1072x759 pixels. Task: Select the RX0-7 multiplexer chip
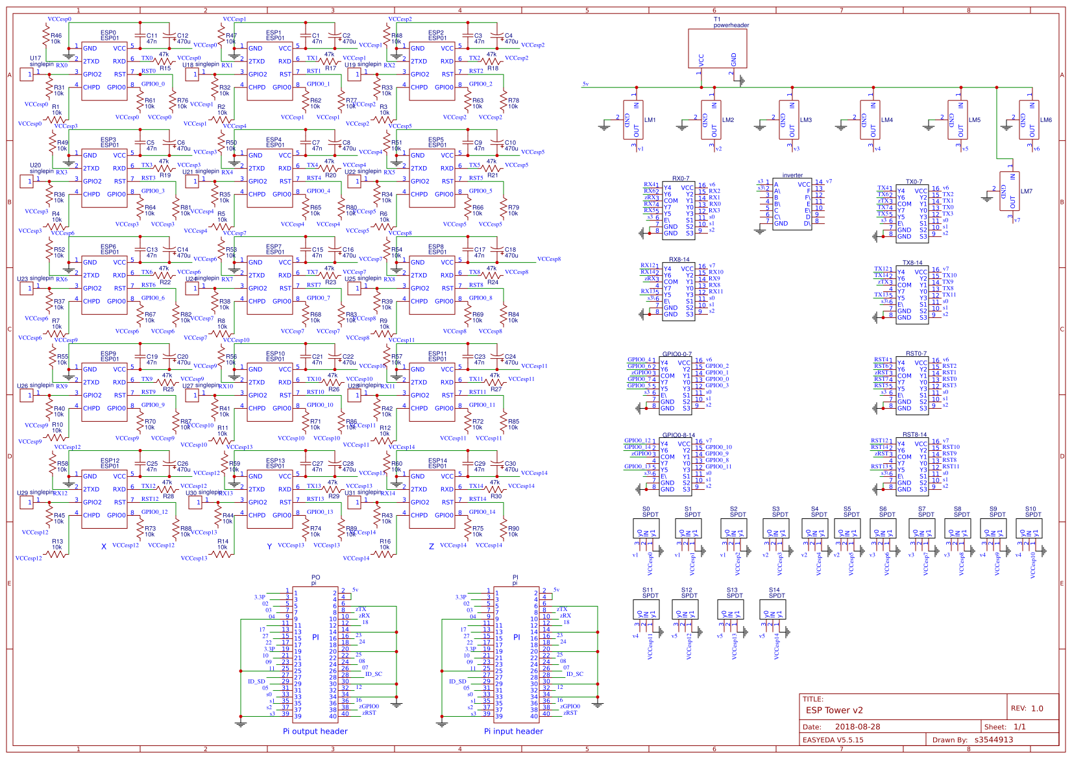click(x=679, y=211)
